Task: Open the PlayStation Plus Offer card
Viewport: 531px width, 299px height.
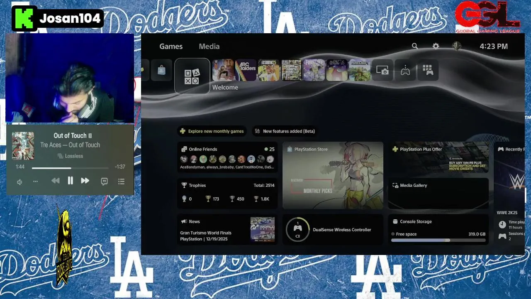Action: click(438, 157)
